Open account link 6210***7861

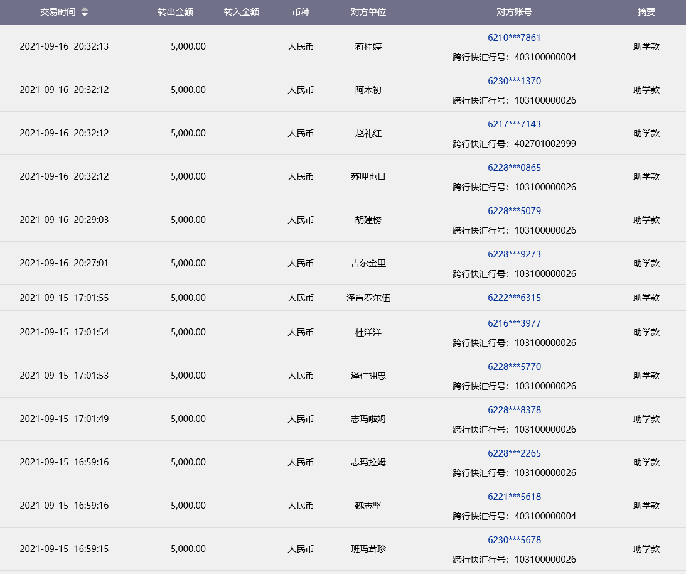(x=514, y=38)
